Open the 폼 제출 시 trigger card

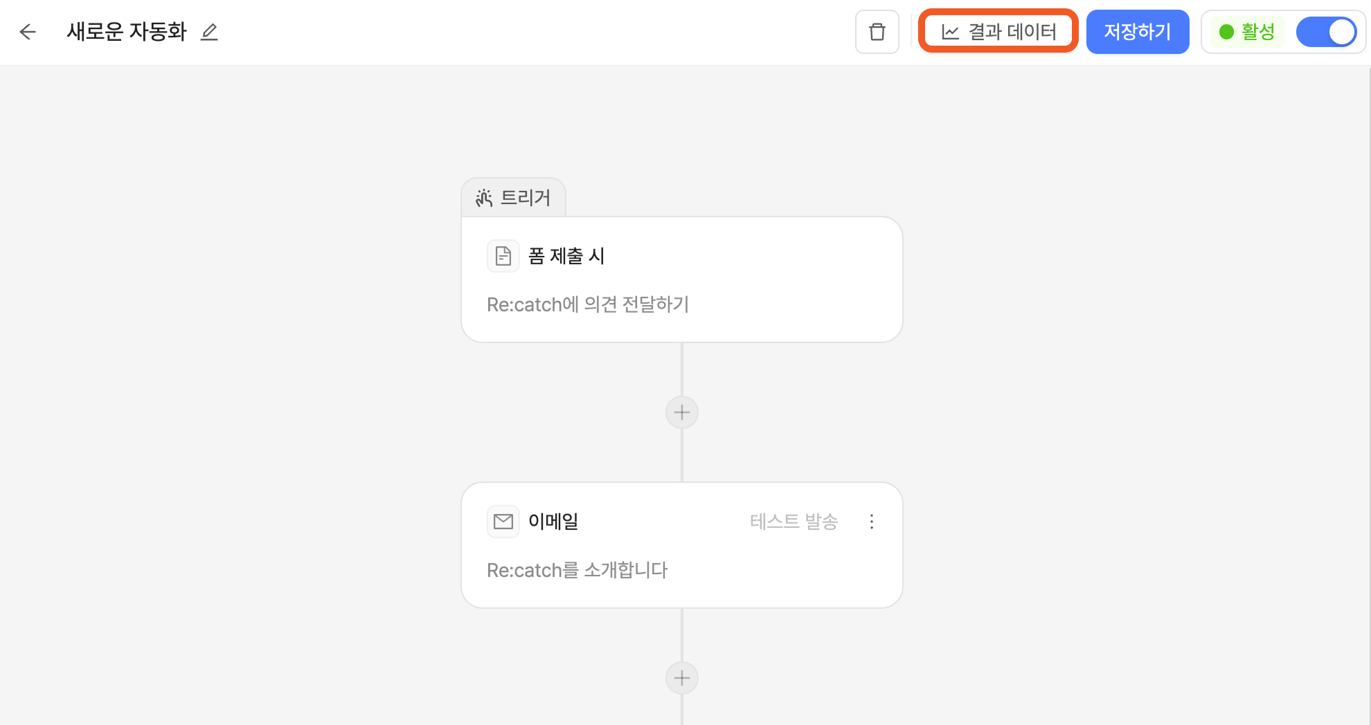click(682, 279)
